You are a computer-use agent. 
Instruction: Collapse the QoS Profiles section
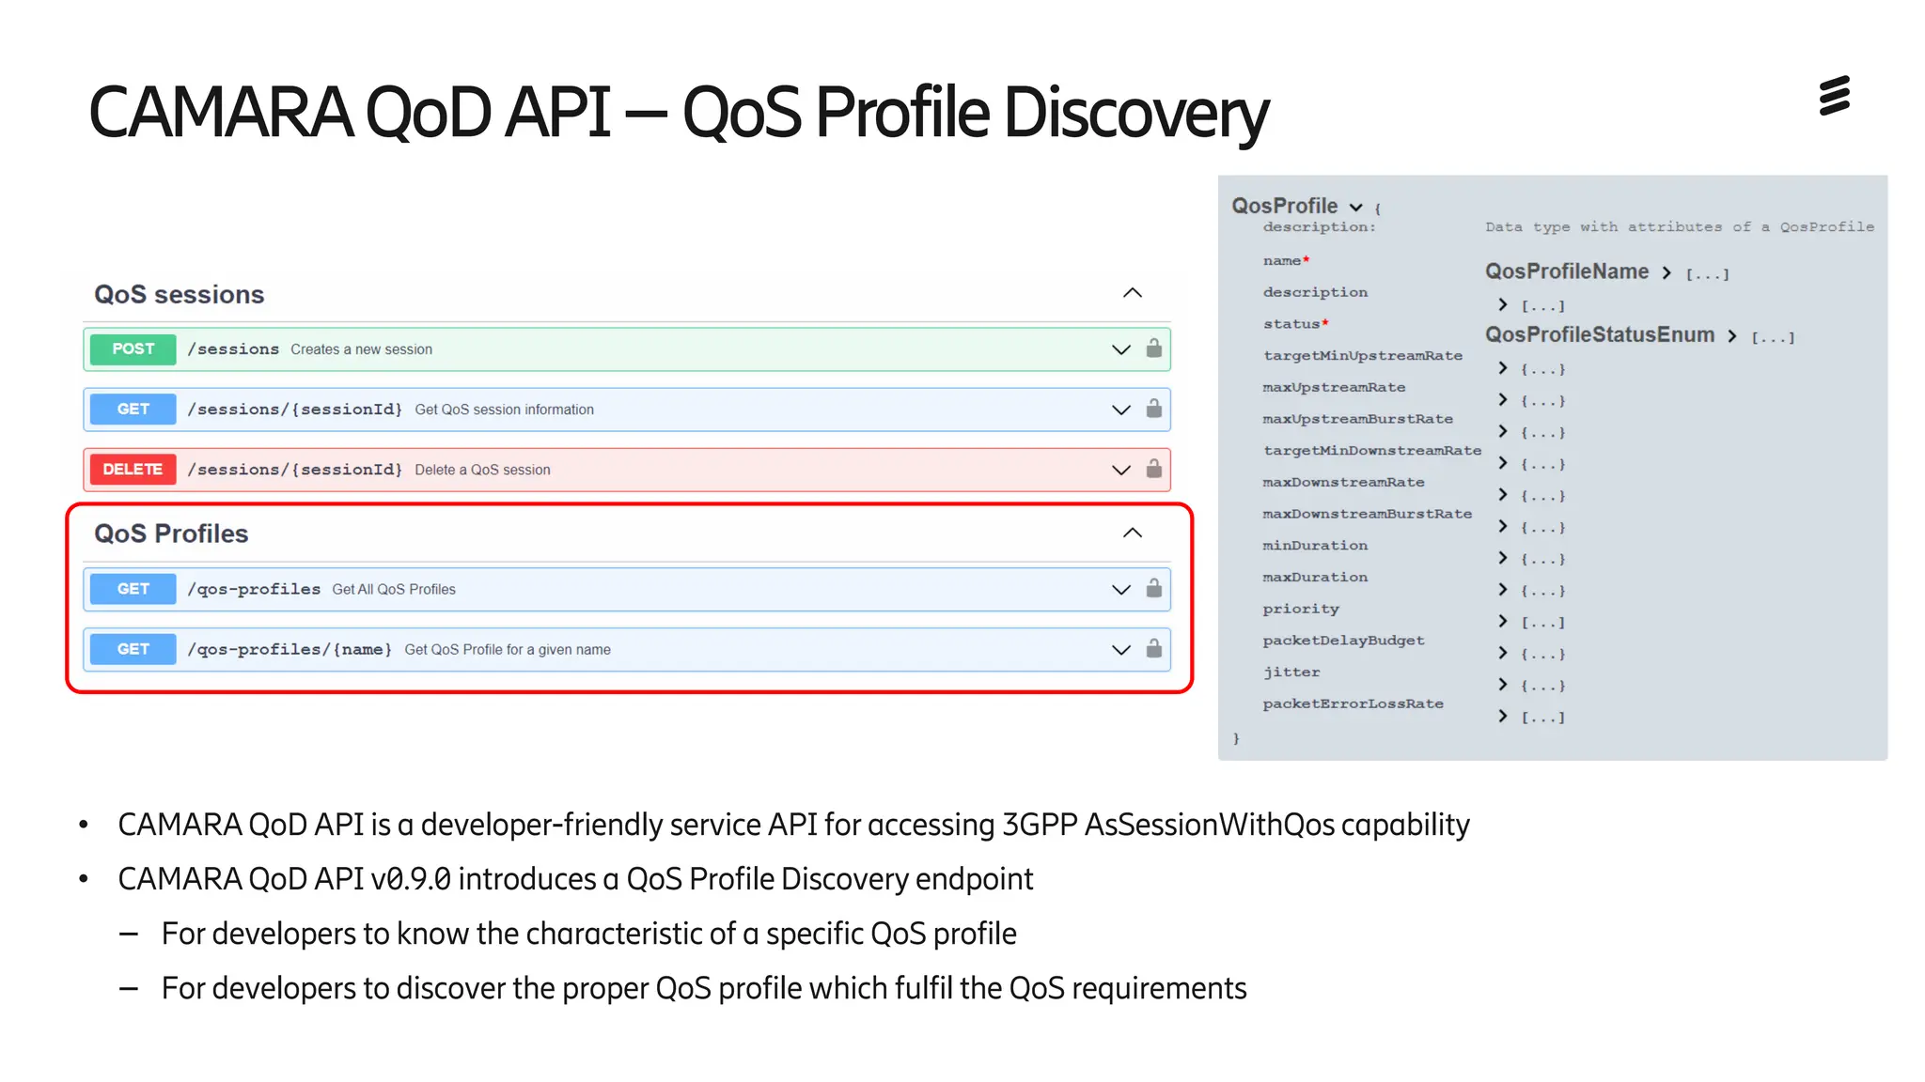coord(1133,533)
